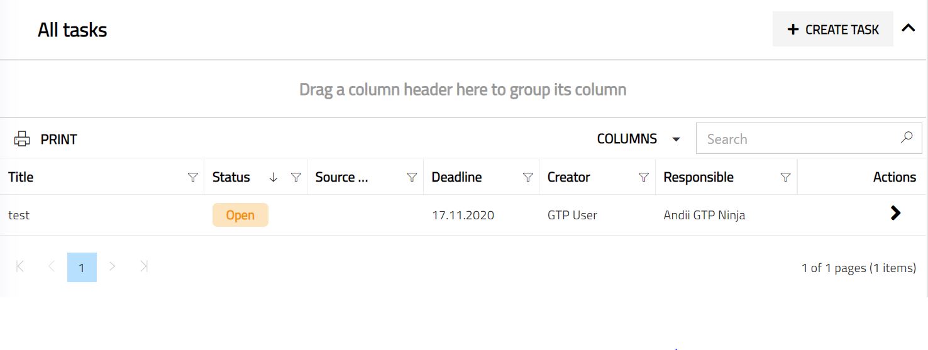Click the filter icon on Title column
The width and height of the screenshot is (928, 350).
coord(193,178)
